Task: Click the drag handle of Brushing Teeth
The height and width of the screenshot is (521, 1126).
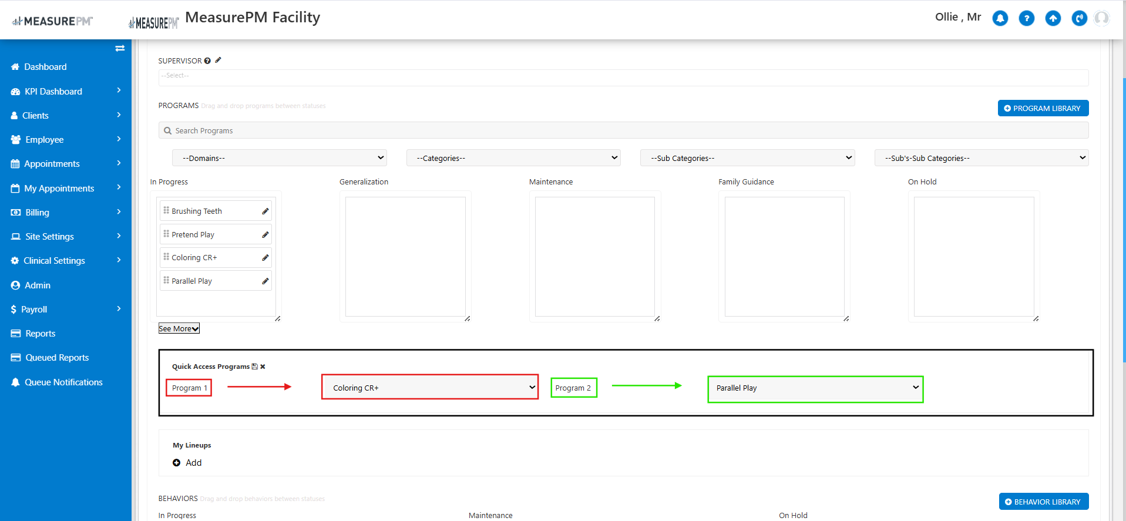Action: 166,210
